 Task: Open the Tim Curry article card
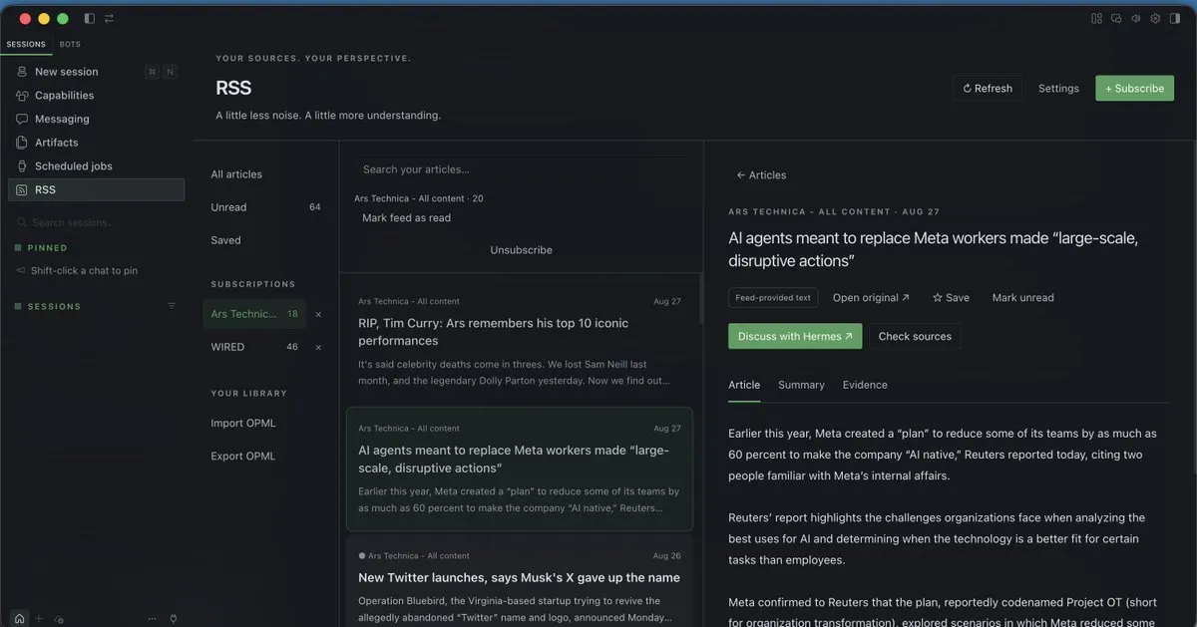(520, 341)
